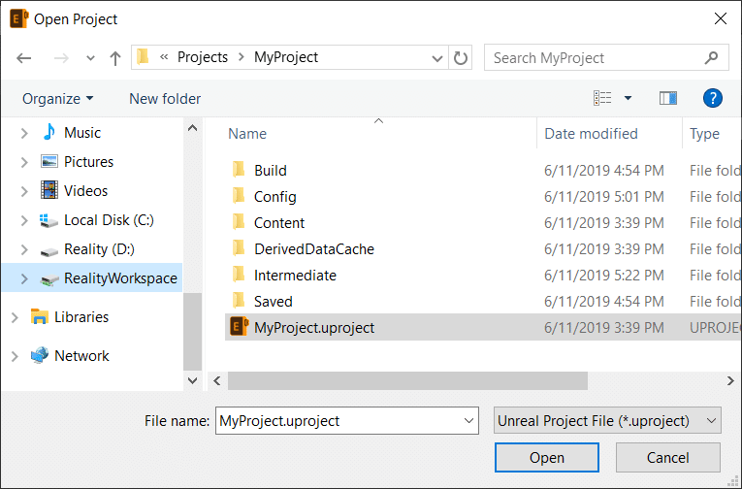Click the Unreal icon of MyProject.uproject
Viewport: 742px width, 489px height.
pyautogui.click(x=239, y=328)
